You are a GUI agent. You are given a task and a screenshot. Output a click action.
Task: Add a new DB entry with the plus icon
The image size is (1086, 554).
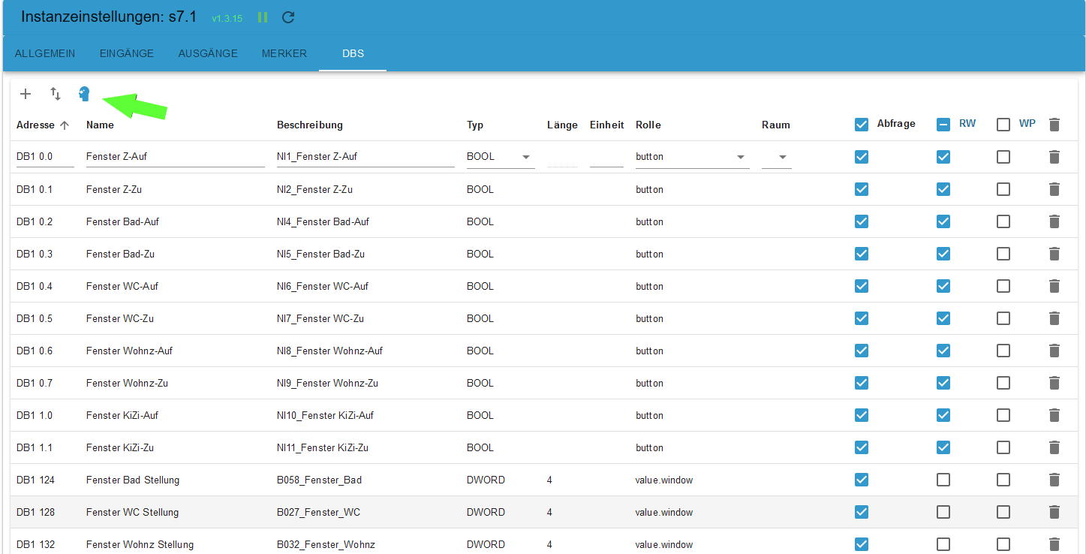coord(26,94)
